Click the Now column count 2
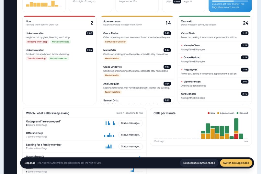Image resolution: width=261 pixels, height=174 pixels. click(92, 23)
